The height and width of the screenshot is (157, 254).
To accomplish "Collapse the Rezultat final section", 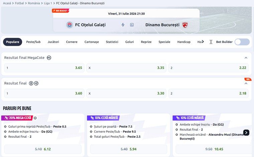I will [x=246, y=83].
